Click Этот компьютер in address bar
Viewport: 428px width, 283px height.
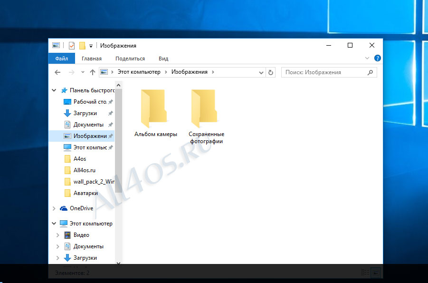coord(139,72)
